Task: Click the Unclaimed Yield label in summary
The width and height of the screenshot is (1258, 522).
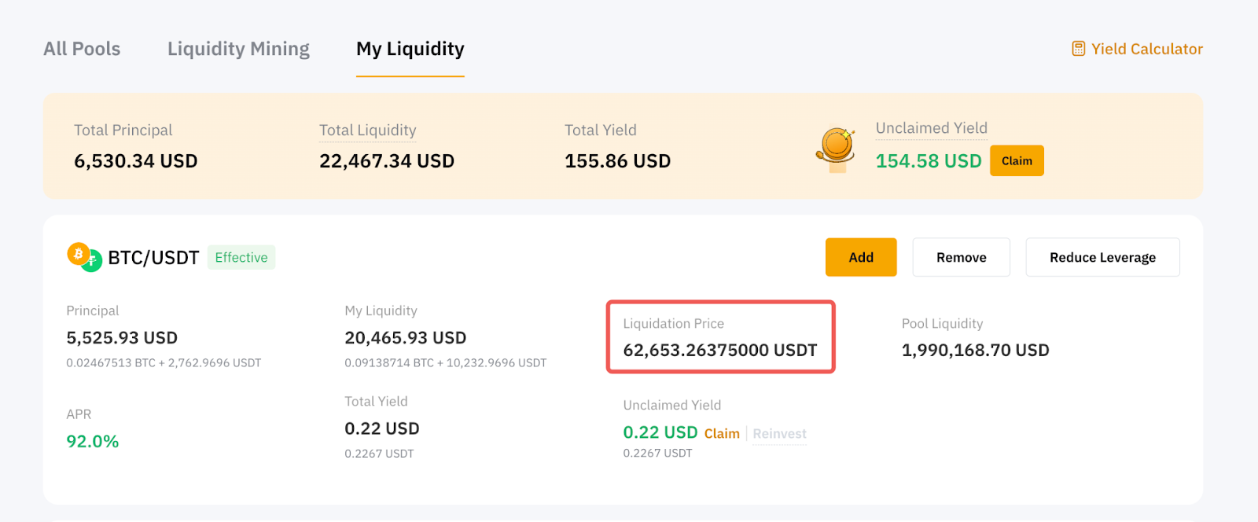Action: (x=931, y=128)
